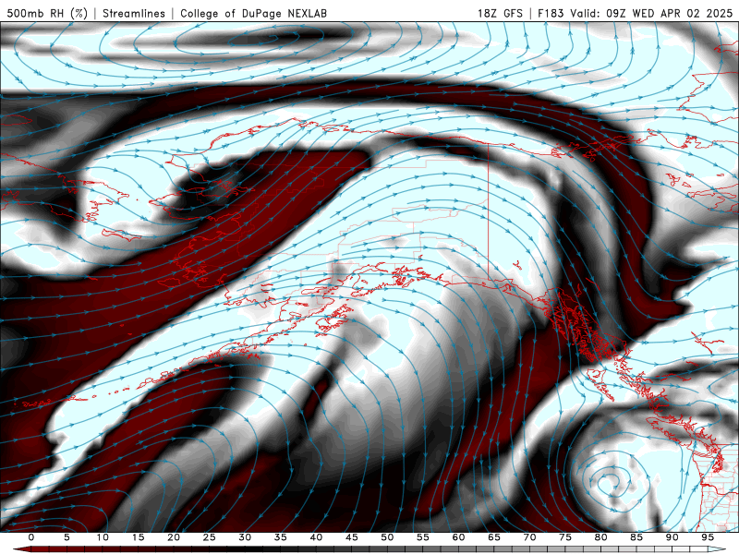This screenshot has height=554, width=739.
Task: Click the '75' value on the RH scale
Action: point(565,537)
